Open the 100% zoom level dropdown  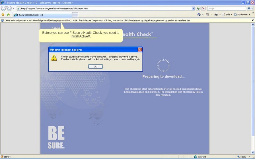pyautogui.click(x=250, y=157)
